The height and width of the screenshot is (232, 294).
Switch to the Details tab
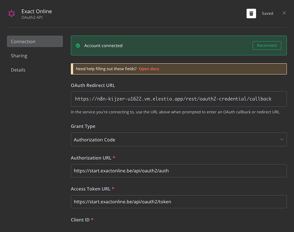point(18,70)
